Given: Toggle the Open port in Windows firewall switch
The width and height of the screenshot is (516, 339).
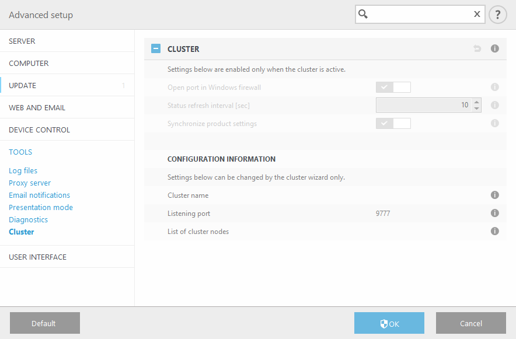Looking at the screenshot, I should 393,86.
